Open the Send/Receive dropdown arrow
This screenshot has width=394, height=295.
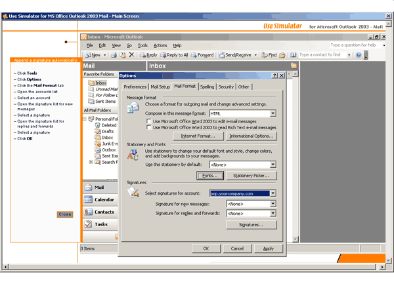255,55
